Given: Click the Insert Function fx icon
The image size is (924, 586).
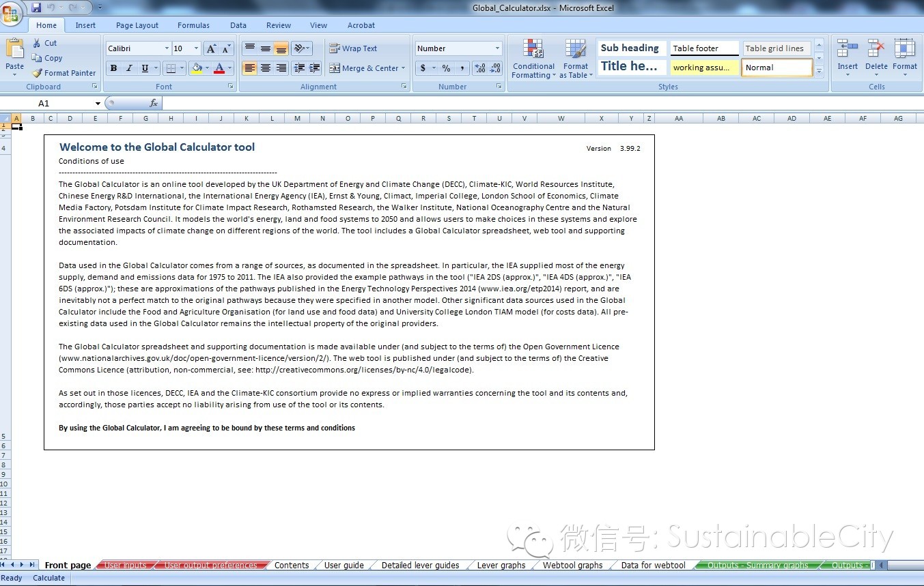Looking at the screenshot, I should point(154,103).
